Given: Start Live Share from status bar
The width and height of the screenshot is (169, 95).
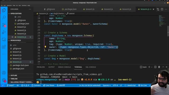Looking at the screenshot, I should click(49, 85).
